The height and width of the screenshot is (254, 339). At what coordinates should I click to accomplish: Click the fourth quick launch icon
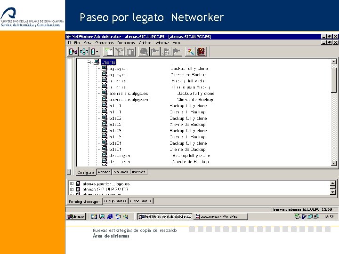(x=118, y=216)
